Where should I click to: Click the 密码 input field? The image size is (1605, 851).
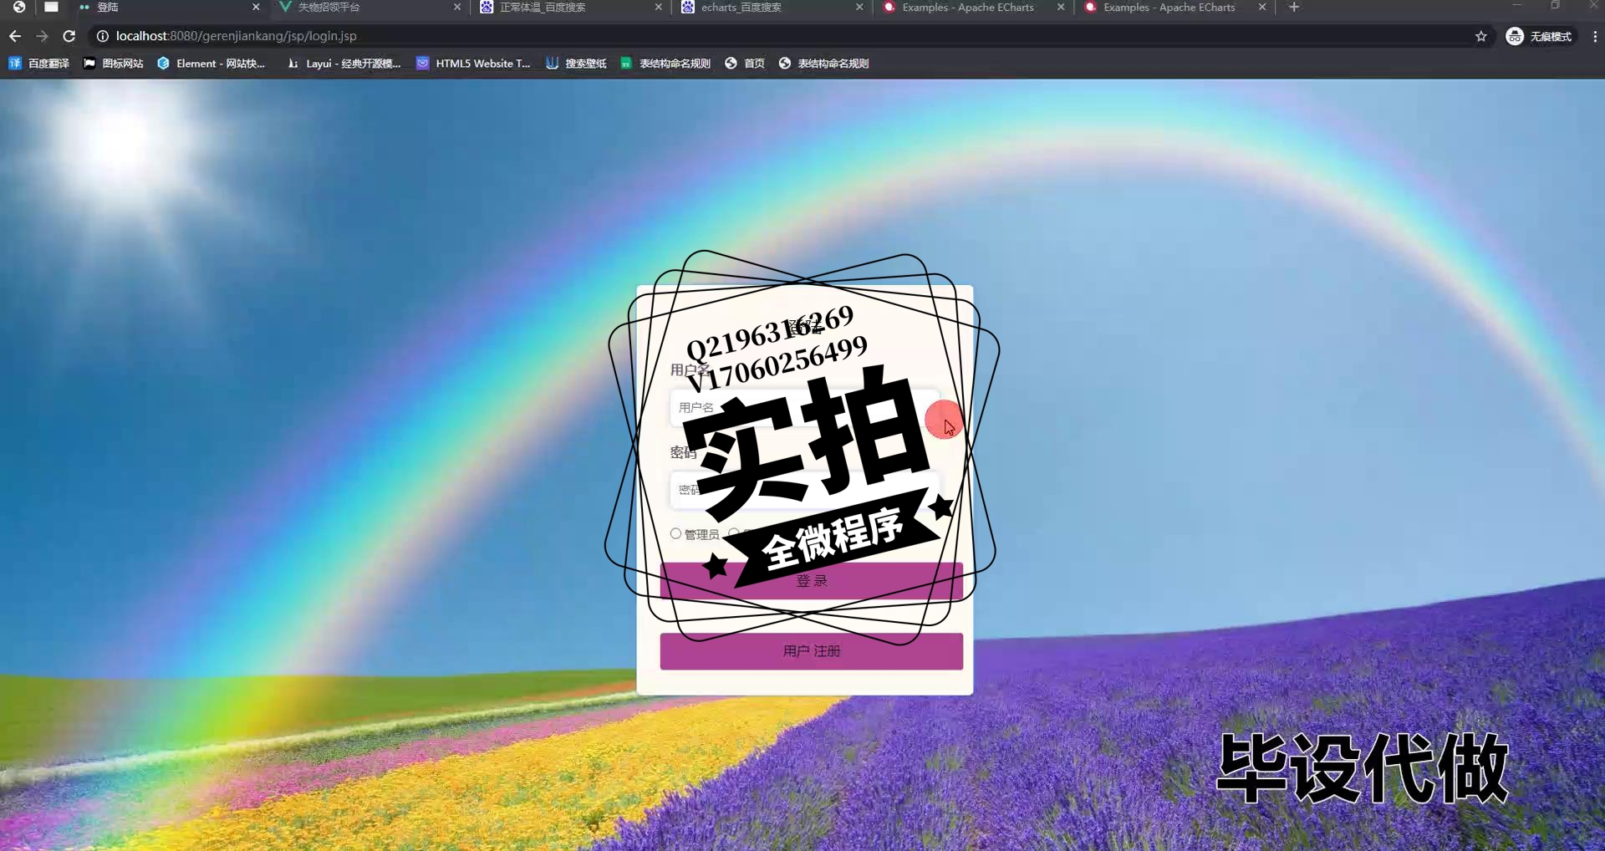[x=804, y=490]
